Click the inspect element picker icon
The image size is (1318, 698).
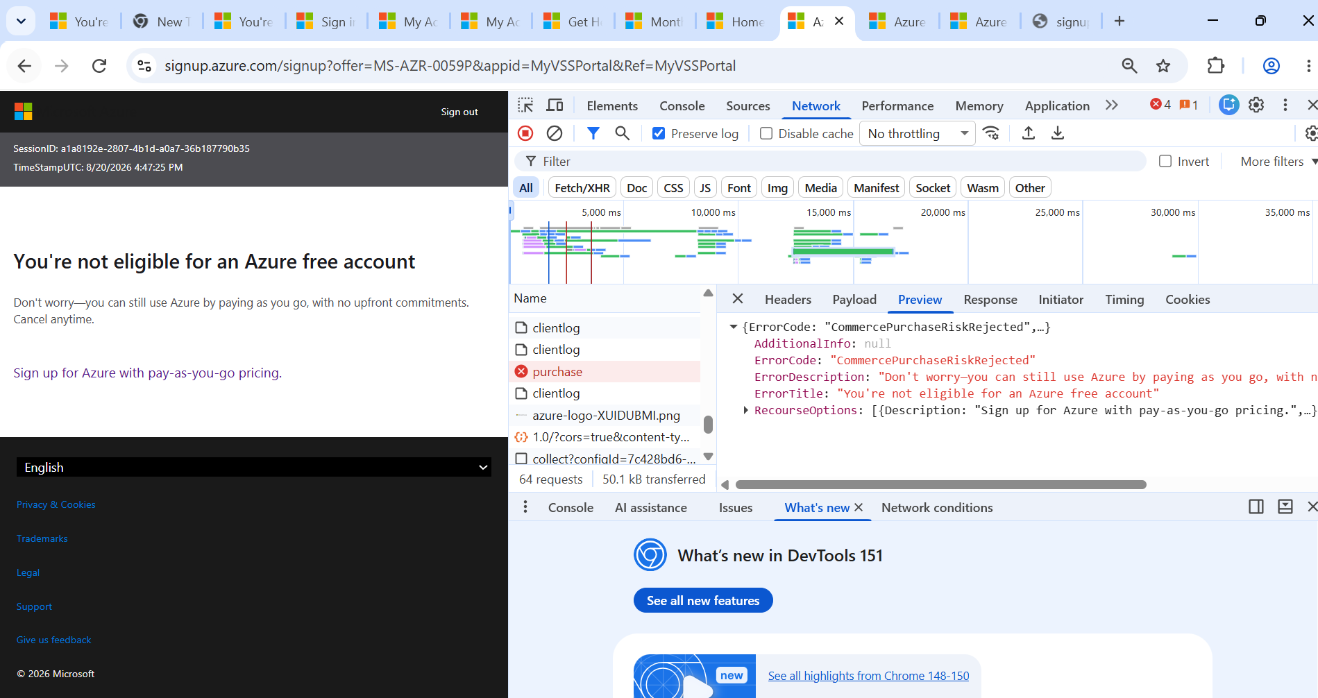pyautogui.click(x=525, y=105)
